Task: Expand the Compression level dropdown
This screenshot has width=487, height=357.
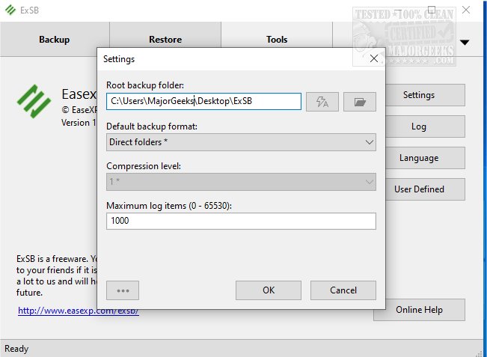Action: [241, 182]
